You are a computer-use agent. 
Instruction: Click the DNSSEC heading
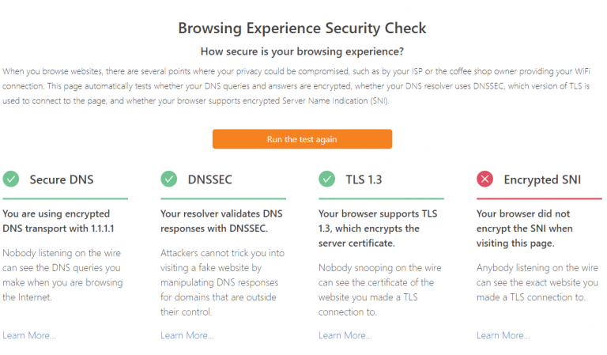click(211, 179)
